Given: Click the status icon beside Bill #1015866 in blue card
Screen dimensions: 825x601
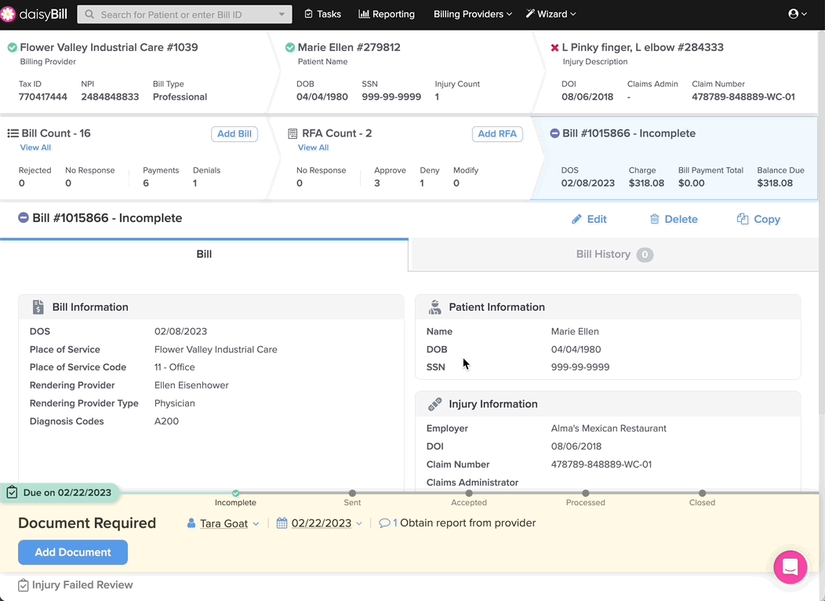Looking at the screenshot, I should click(x=554, y=133).
